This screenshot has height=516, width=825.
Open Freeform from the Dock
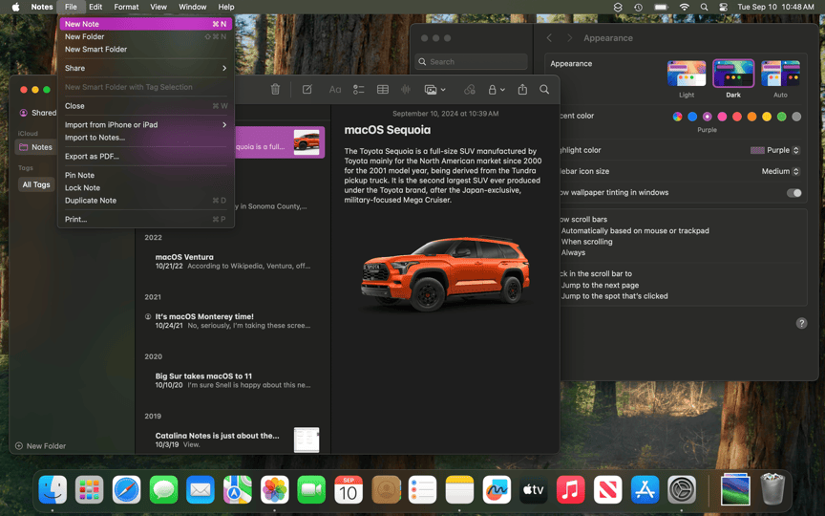[x=497, y=489]
